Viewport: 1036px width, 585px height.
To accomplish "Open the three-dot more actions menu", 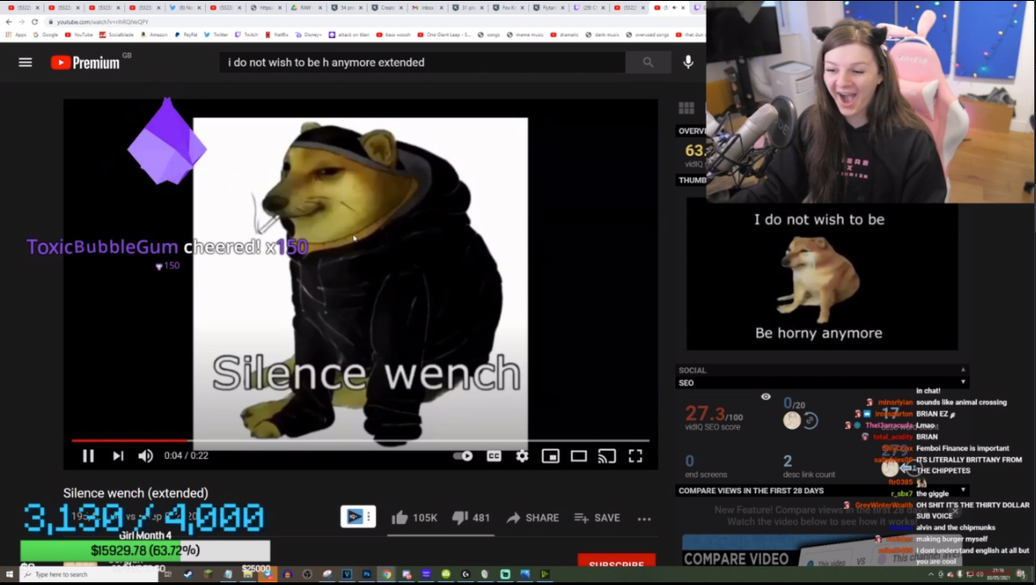I will (644, 518).
